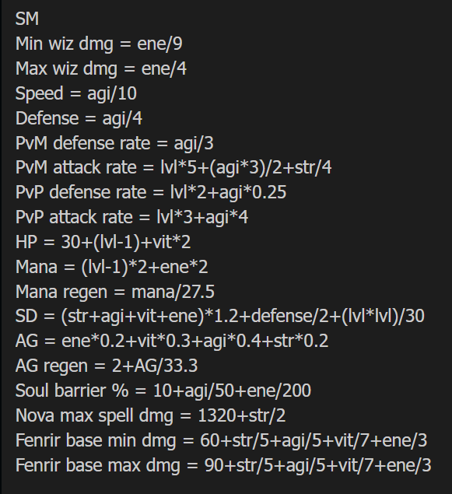Screen dimensions: 452x494
Task: Click the PvM defense rate formula
Action: click(x=114, y=143)
